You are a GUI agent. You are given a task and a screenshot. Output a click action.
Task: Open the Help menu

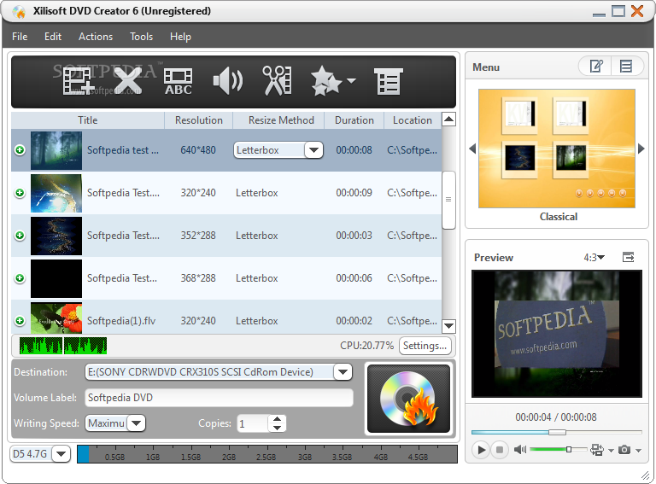pos(180,37)
